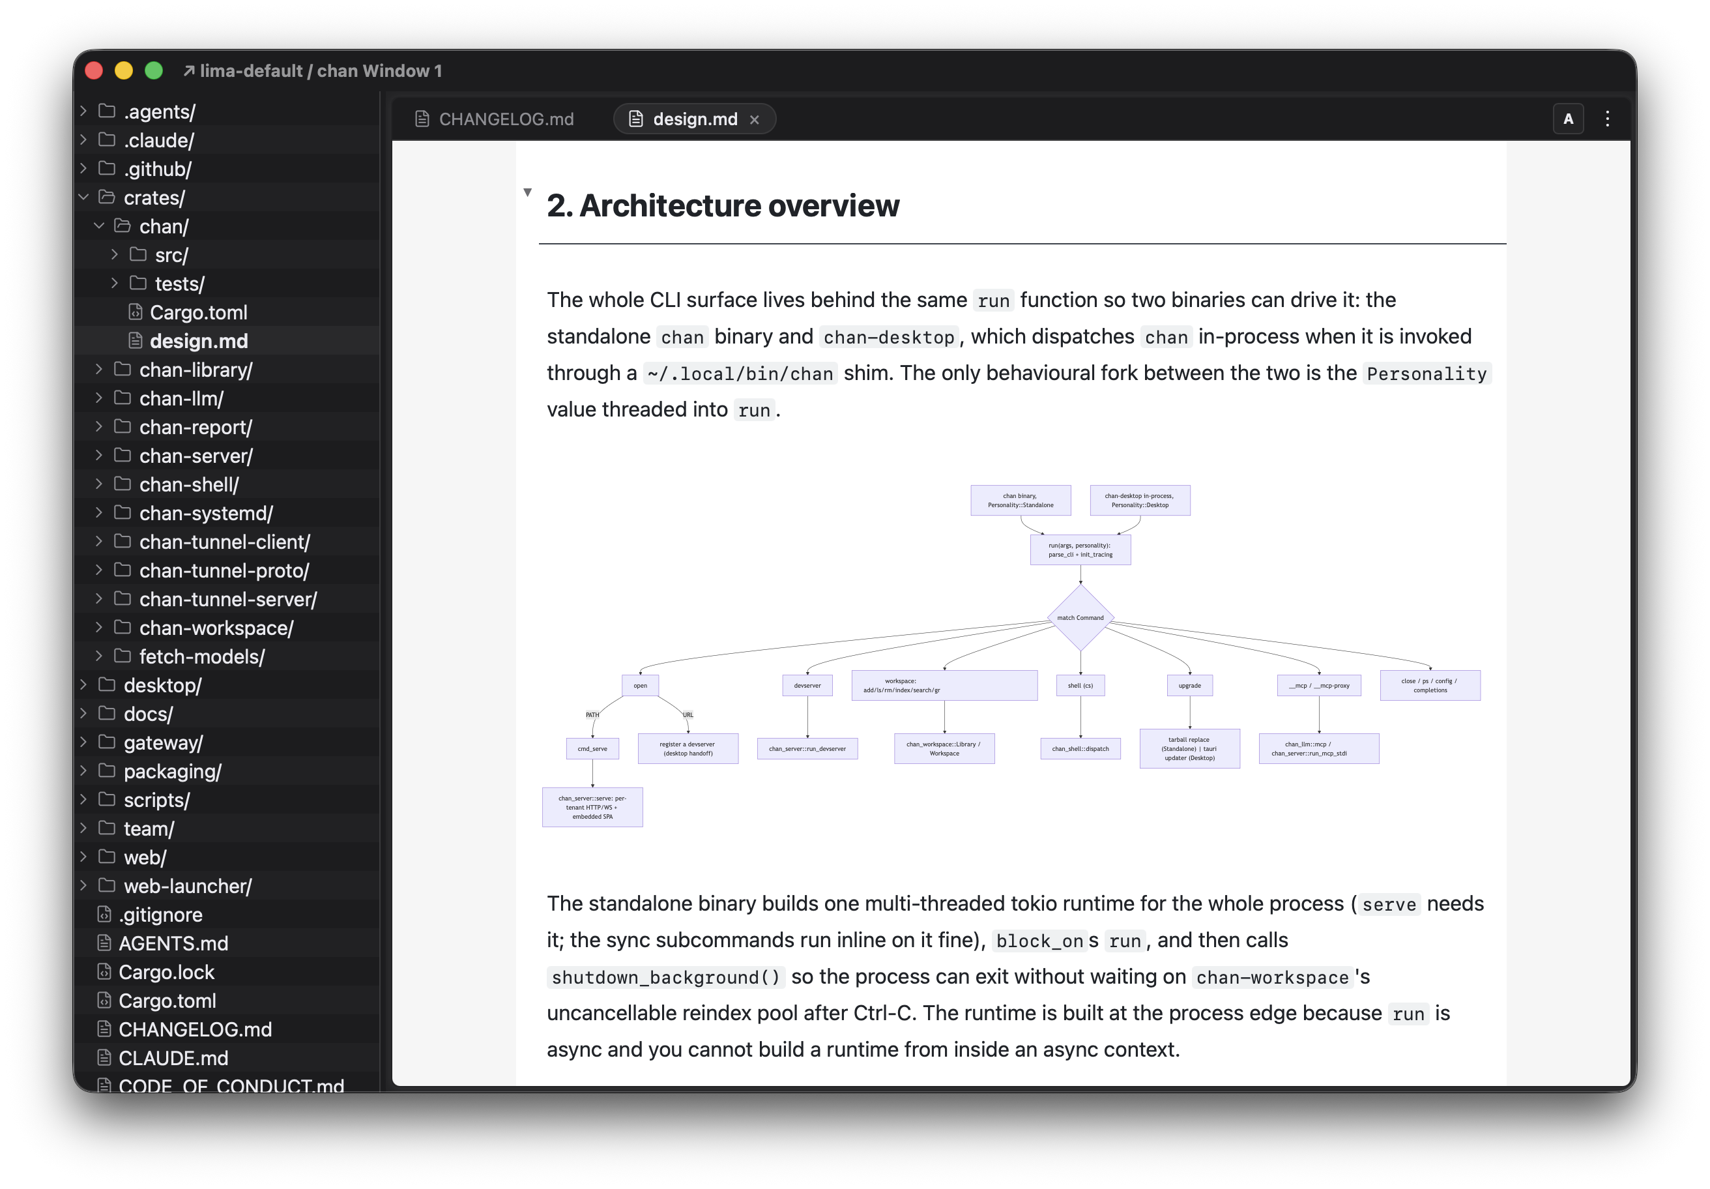Click the .github/ folder icon
1710x1189 pixels.
(108, 168)
